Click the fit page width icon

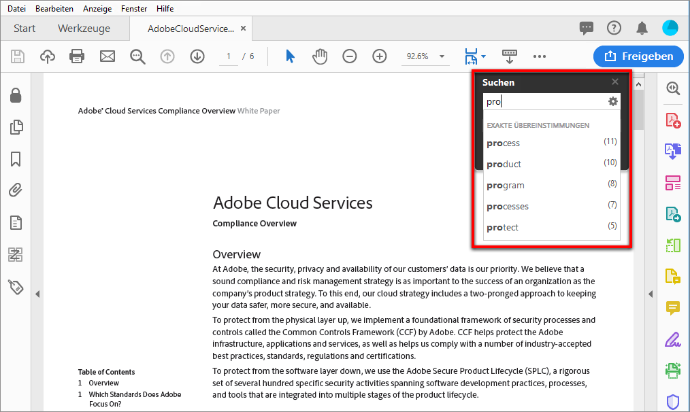pos(471,56)
